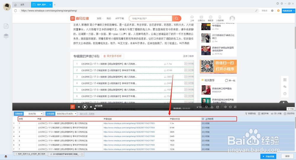Screen dimensions: 296x160
Task: Click 深入采集 deep collection
Action: [276, 114]
